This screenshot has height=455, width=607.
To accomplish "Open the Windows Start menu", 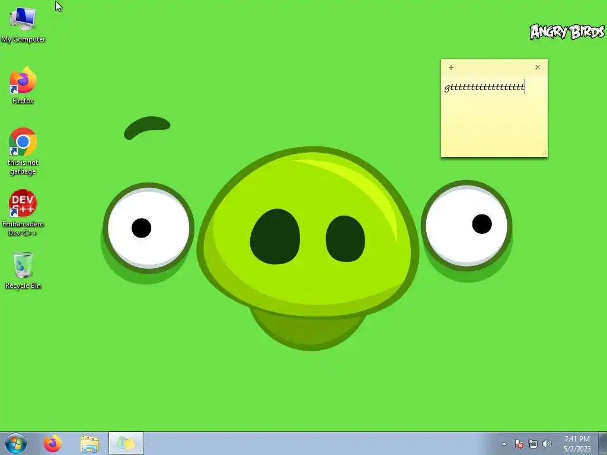I will pyautogui.click(x=16, y=443).
